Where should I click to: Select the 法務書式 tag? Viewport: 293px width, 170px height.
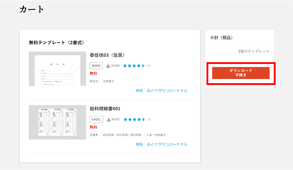[x=109, y=81]
